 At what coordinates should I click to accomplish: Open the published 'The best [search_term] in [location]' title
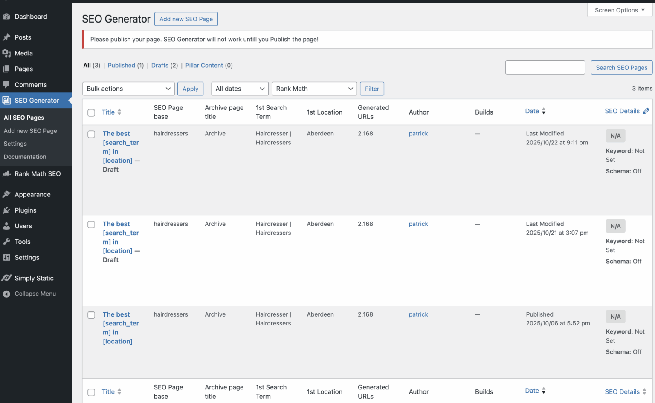coord(121,328)
